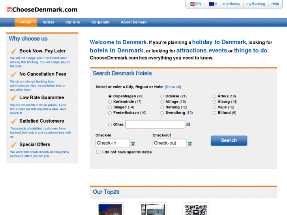This screenshot has height=215, width=287.
Task: Open the Corporate menu item
Action: [x=100, y=22]
